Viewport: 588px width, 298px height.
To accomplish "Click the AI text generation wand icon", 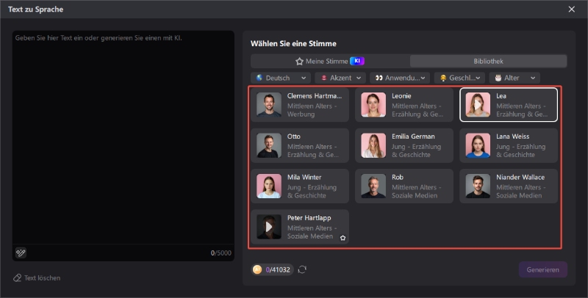I will pyautogui.click(x=21, y=252).
